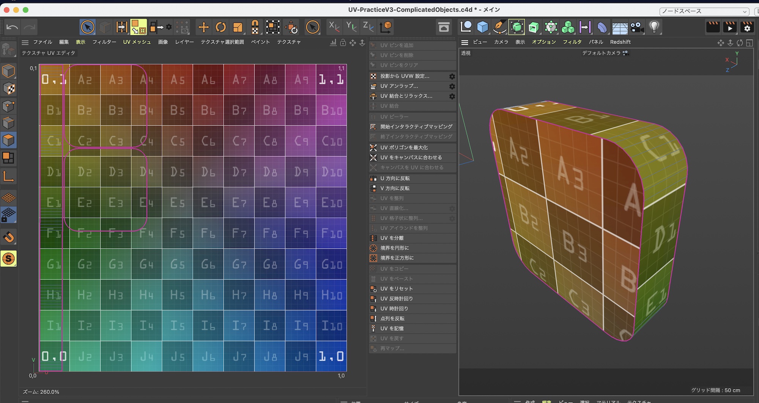Select the Move tool in the toolbar

click(203, 27)
